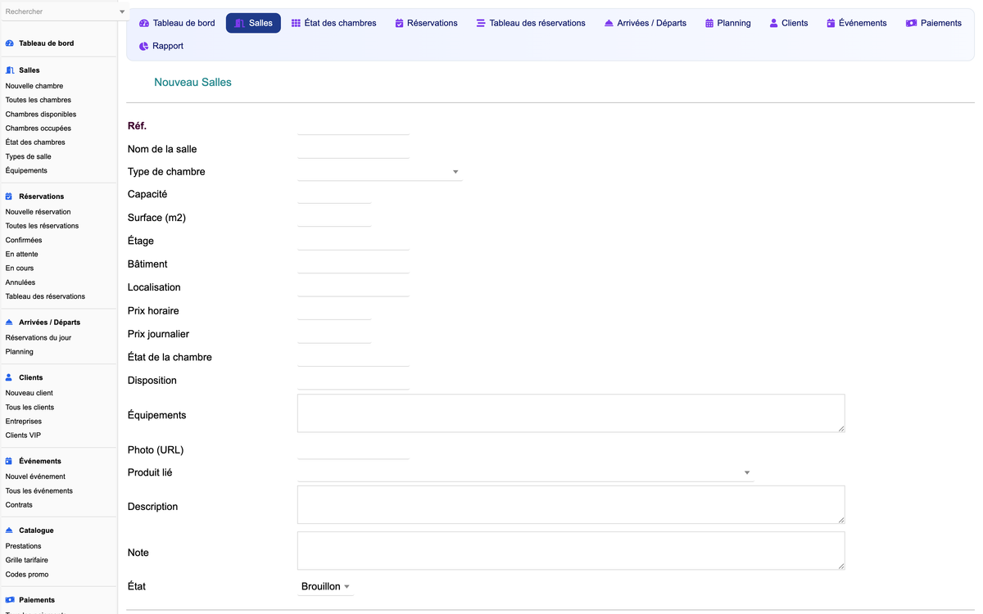Click the État des chambres grid icon
Viewport: 983px width, 614px height.
296,23
